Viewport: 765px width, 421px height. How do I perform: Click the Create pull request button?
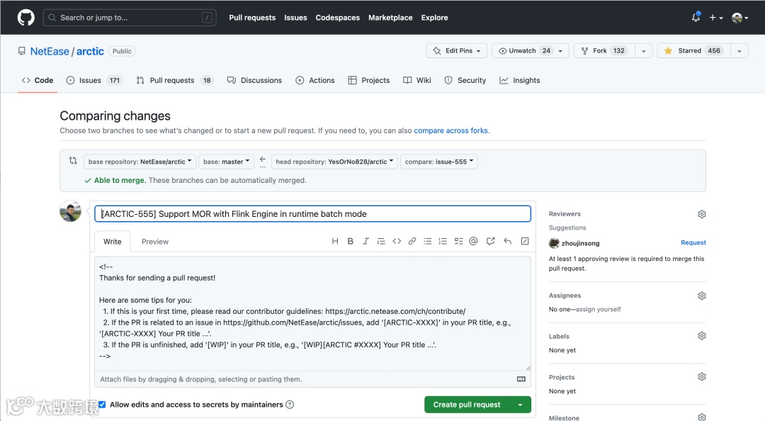point(467,405)
